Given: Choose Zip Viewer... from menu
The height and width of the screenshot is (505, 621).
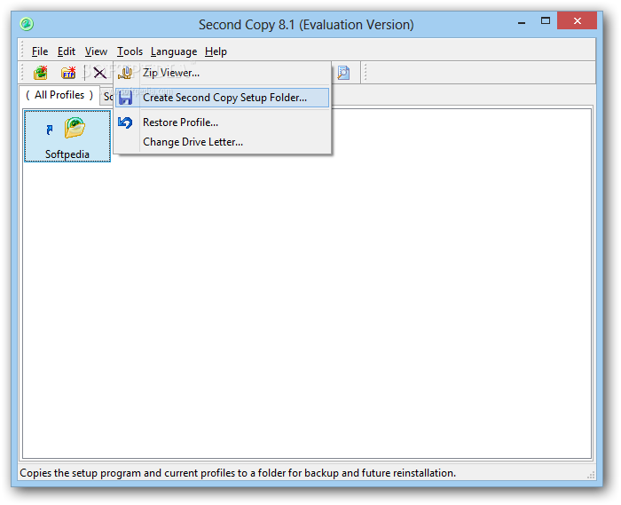Looking at the screenshot, I should (222, 73).
